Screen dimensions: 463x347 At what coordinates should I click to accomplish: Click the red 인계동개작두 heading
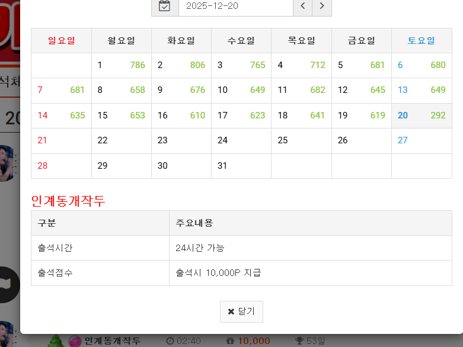pyautogui.click(x=68, y=201)
